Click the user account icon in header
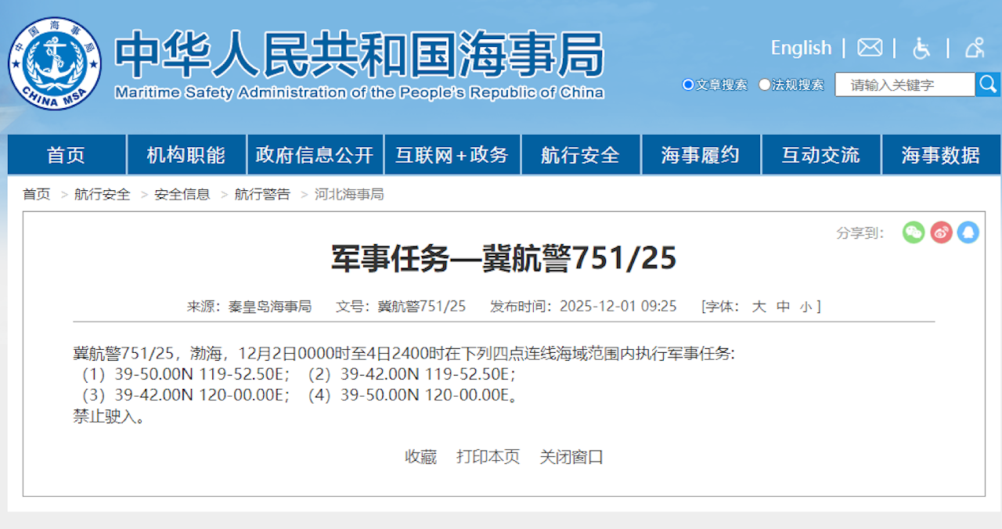 (x=975, y=48)
